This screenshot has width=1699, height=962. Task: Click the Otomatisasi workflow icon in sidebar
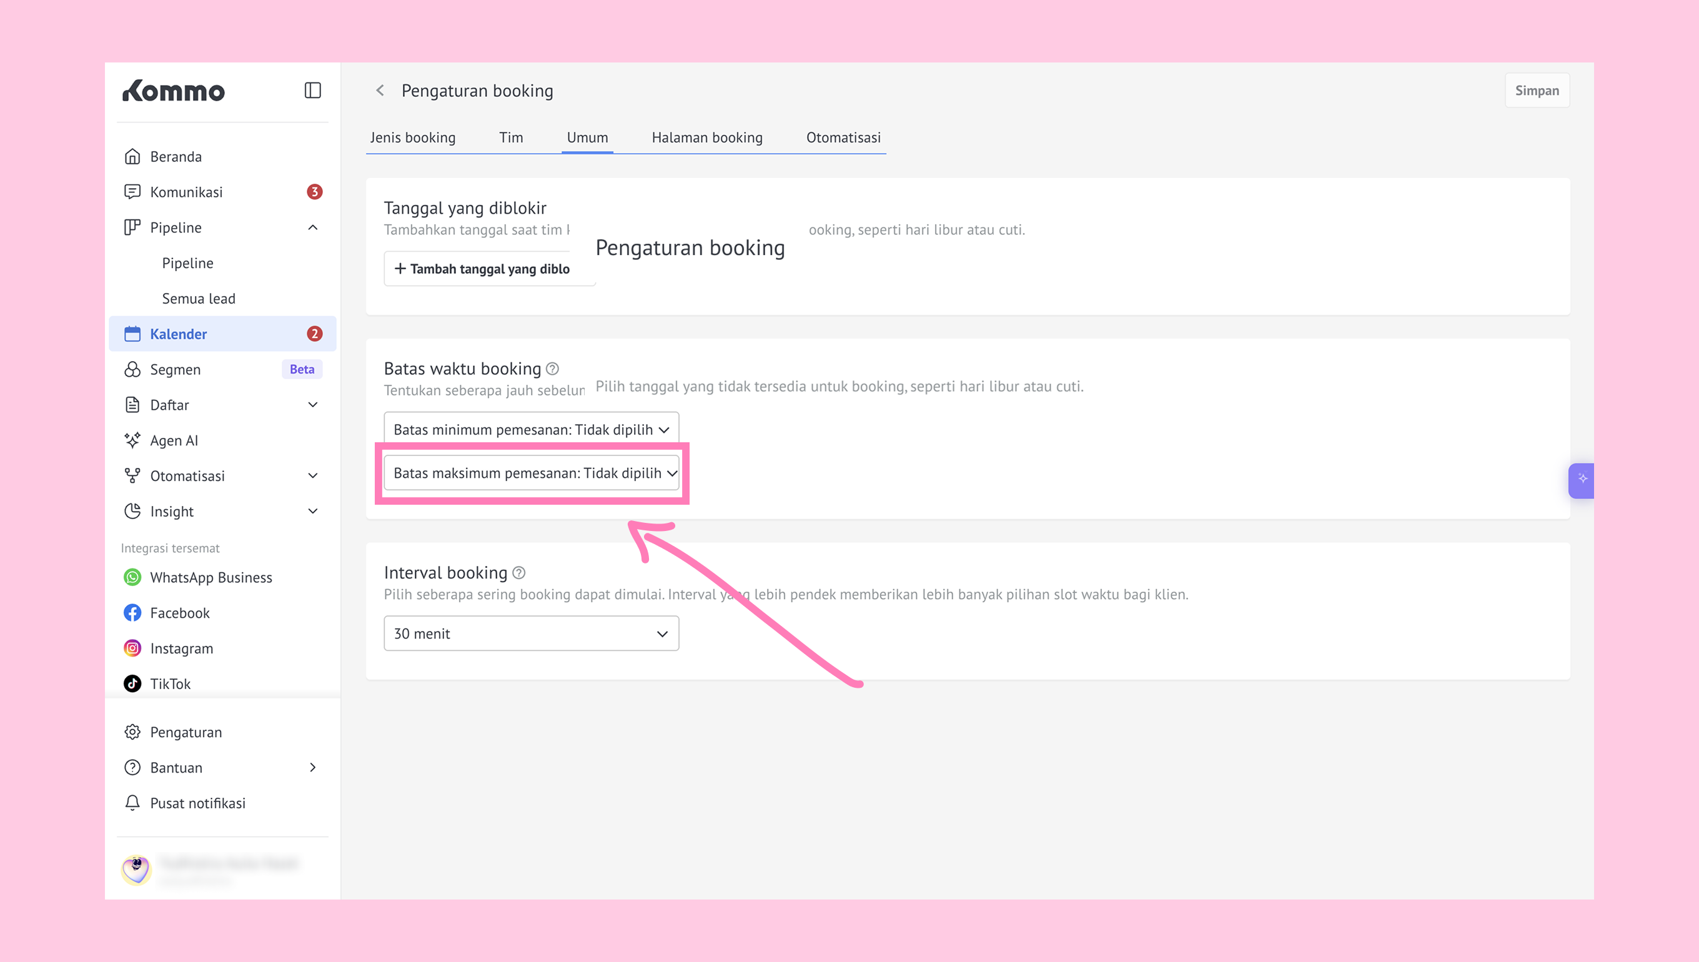pos(132,477)
